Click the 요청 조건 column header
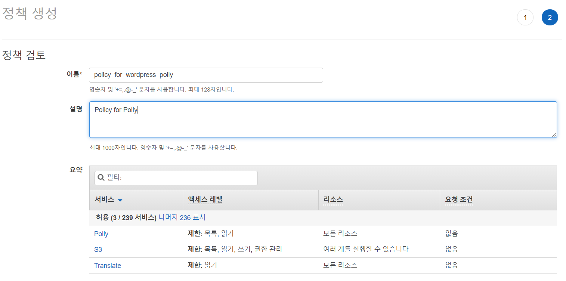566x281 pixels. point(459,200)
